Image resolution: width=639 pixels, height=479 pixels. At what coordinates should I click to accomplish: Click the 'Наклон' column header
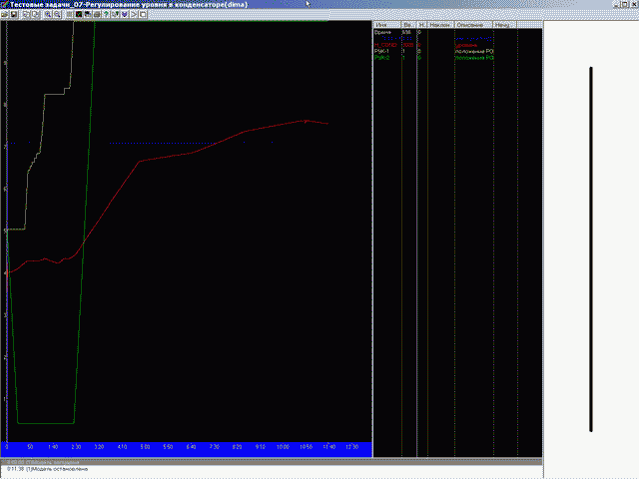click(x=440, y=25)
